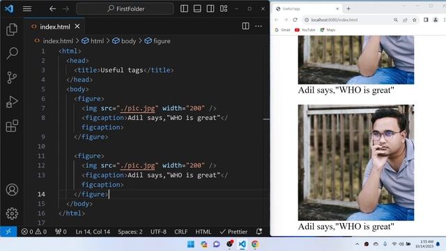This screenshot has height=251, width=446.
Task: Click the FirstFolder command center search box
Action: (x=125, y=9)
